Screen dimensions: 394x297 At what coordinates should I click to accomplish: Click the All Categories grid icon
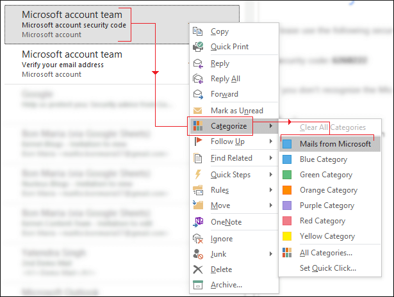point(287,253)
